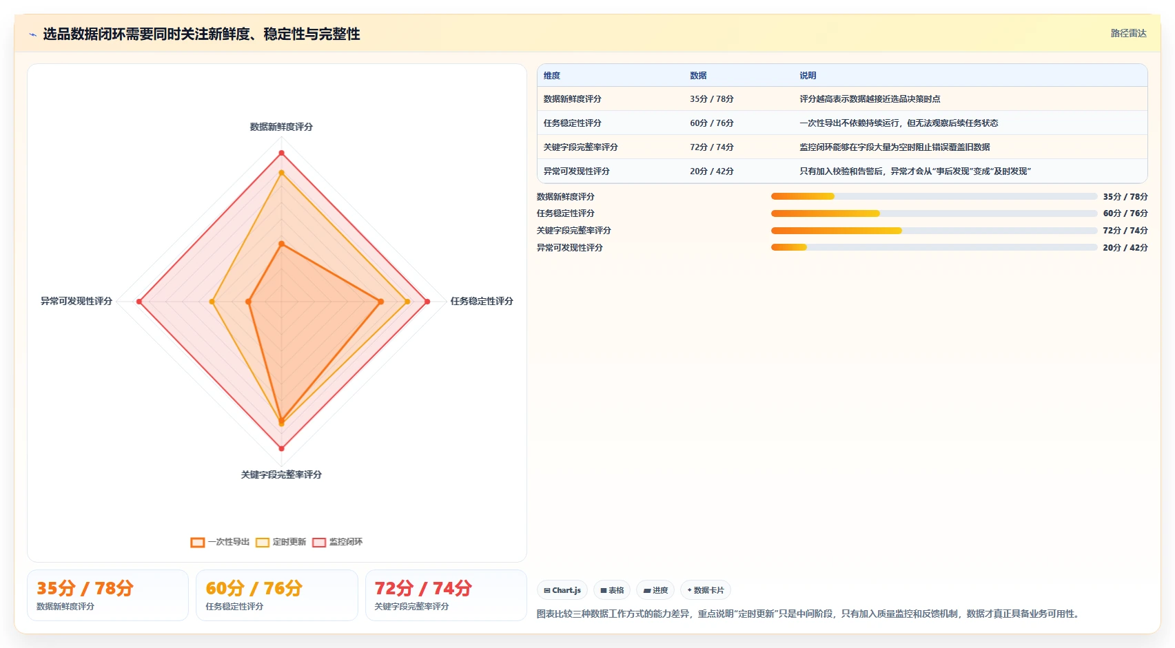This screenshot has height=648, width=1175.
Task: Click the radar axis label 关键字段完整率评分
Action: tap(281, 474)
